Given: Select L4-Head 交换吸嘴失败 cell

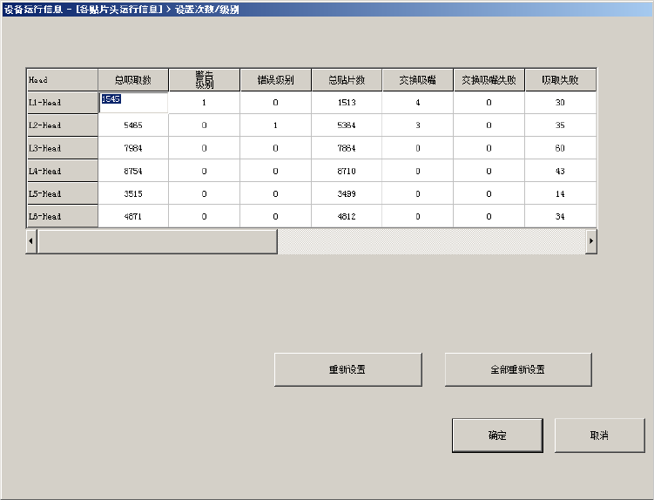Looking at the screenshot, I should (489, 171).
